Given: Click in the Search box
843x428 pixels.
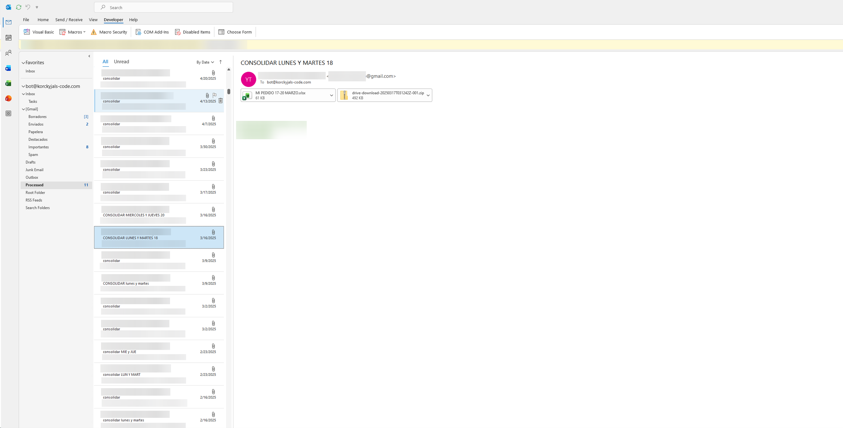Looking at the screenshot, I should tap(163, 7).
